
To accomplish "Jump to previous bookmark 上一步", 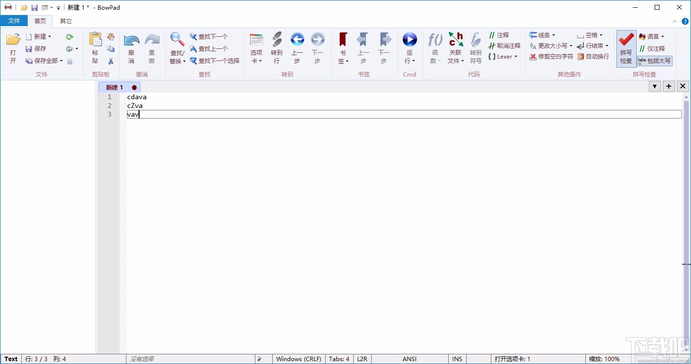I will [x=363, y=48].
